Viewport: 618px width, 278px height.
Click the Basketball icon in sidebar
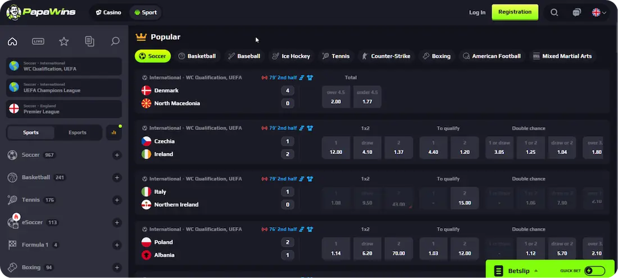coord(12,177)
